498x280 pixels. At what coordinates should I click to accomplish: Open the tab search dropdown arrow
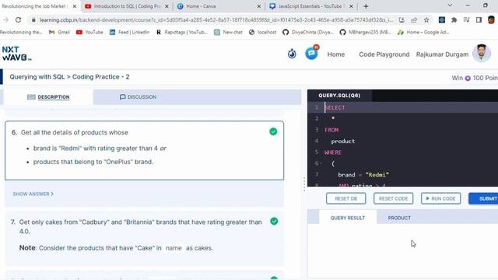click(x=450, y=5)
